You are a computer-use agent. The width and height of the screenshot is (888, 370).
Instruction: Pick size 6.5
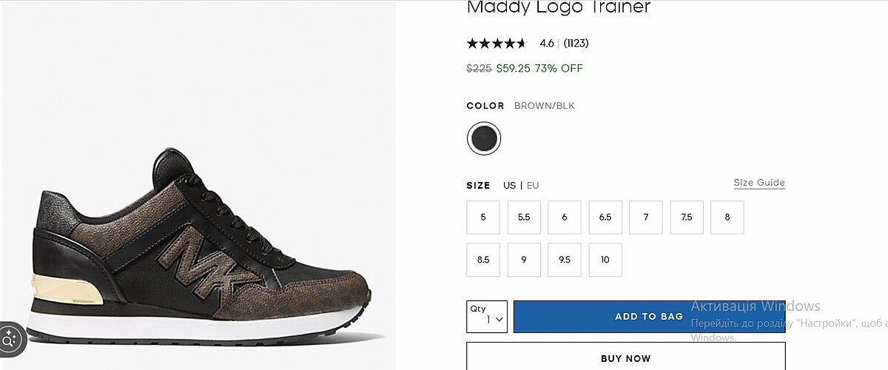[x=605, y=218]
